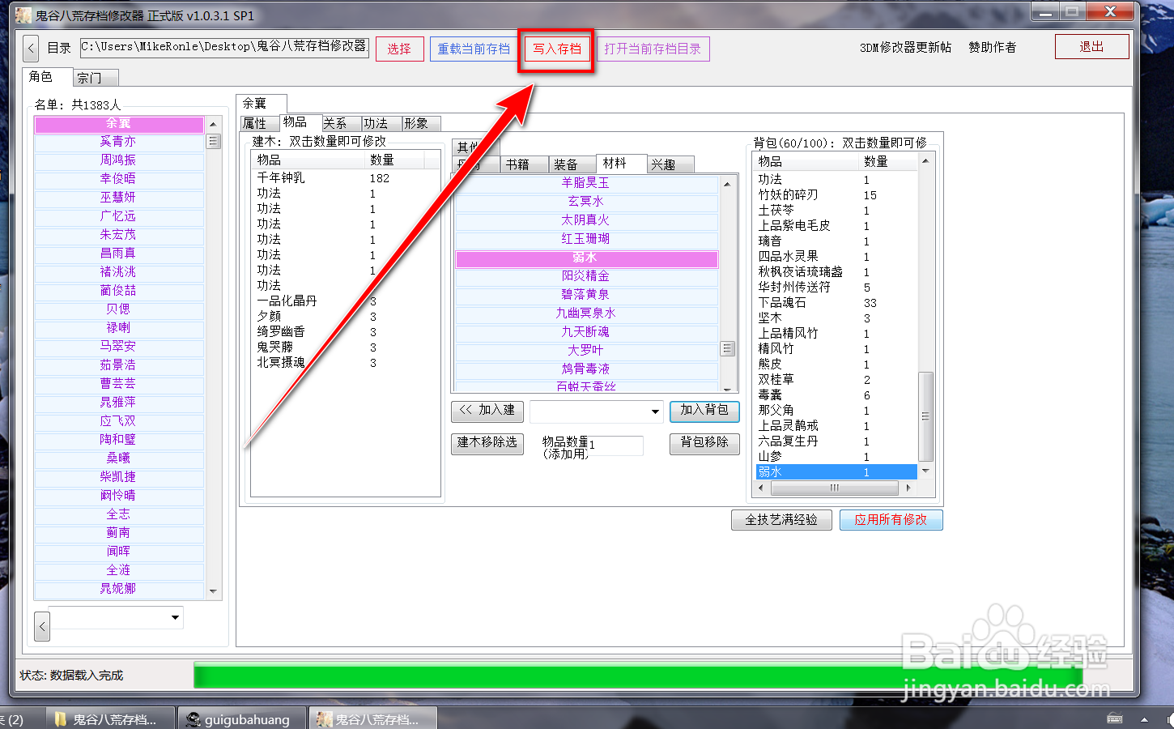Viewport: 1174px width, 729px height.
Task: Select 一品化晶丹 row in the 建木 list
Action: [x=346, y=301]
